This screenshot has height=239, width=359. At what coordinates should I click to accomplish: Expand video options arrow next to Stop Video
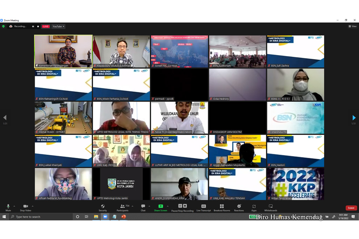(x=33, y=206)
